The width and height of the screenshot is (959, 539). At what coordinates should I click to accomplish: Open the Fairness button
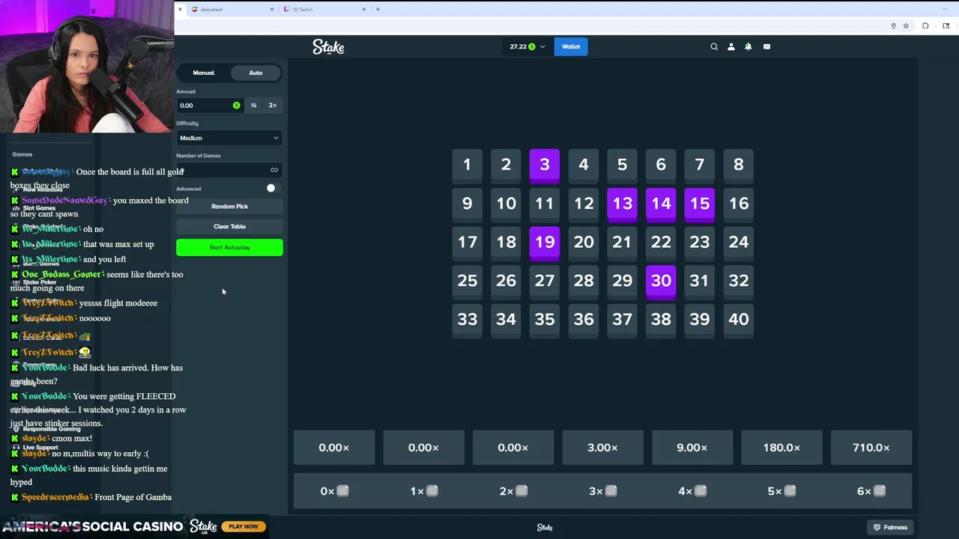[889, 527]
